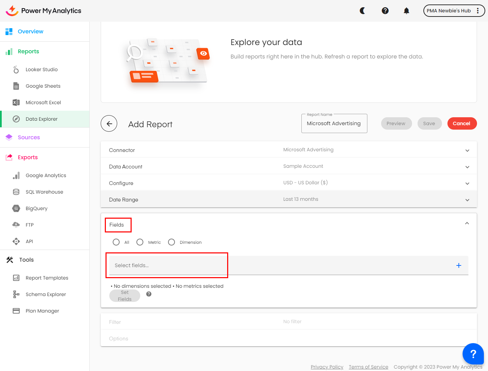
Task: Open the blue floating help chat button
Action: 473,353
